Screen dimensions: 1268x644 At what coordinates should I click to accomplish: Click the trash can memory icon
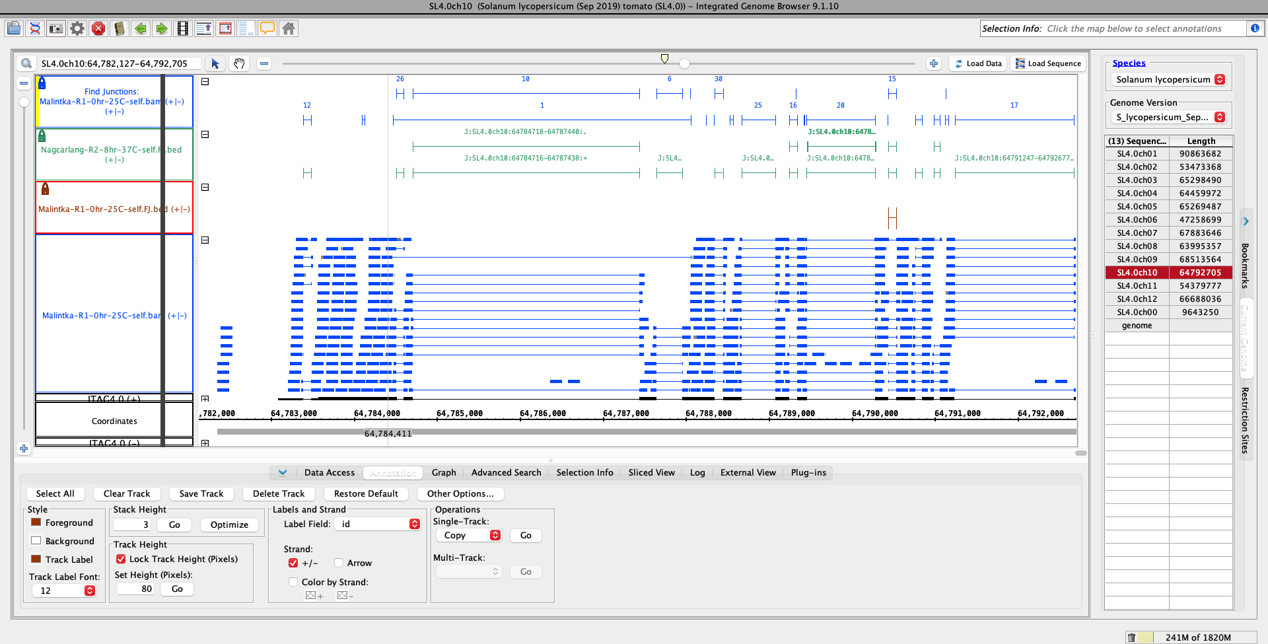(x=1131, y=637)
